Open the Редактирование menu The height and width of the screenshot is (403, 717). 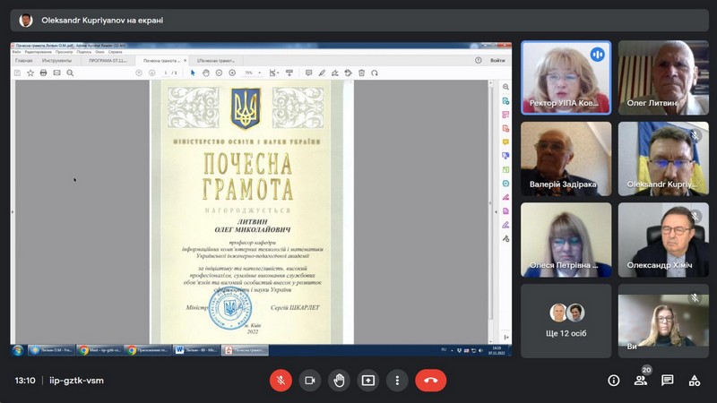tap(38, 52)
